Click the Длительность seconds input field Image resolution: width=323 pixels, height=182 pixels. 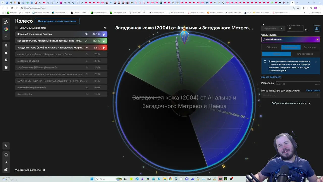[296, 28]
